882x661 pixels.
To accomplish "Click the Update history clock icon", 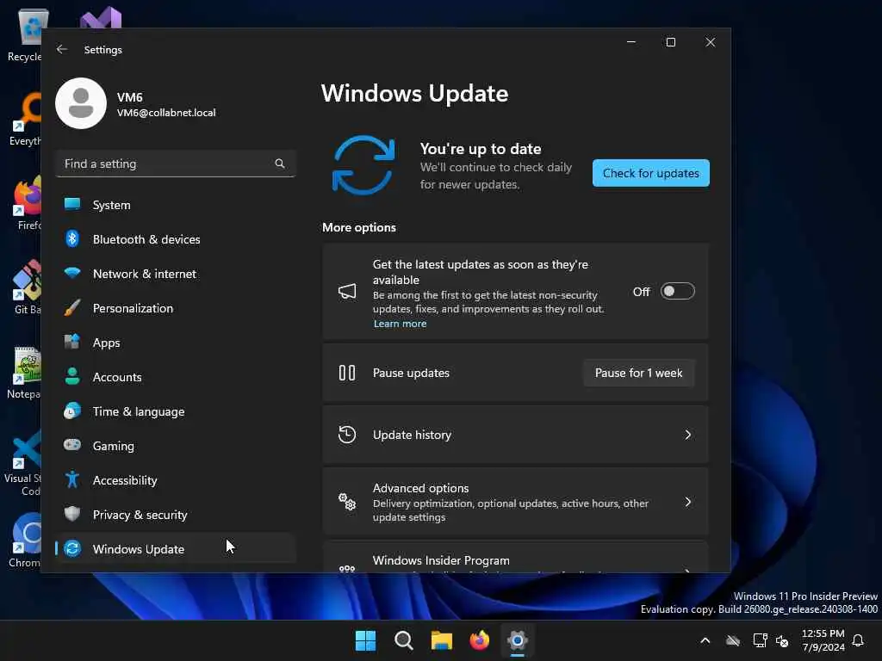I will tap(347, 435).
